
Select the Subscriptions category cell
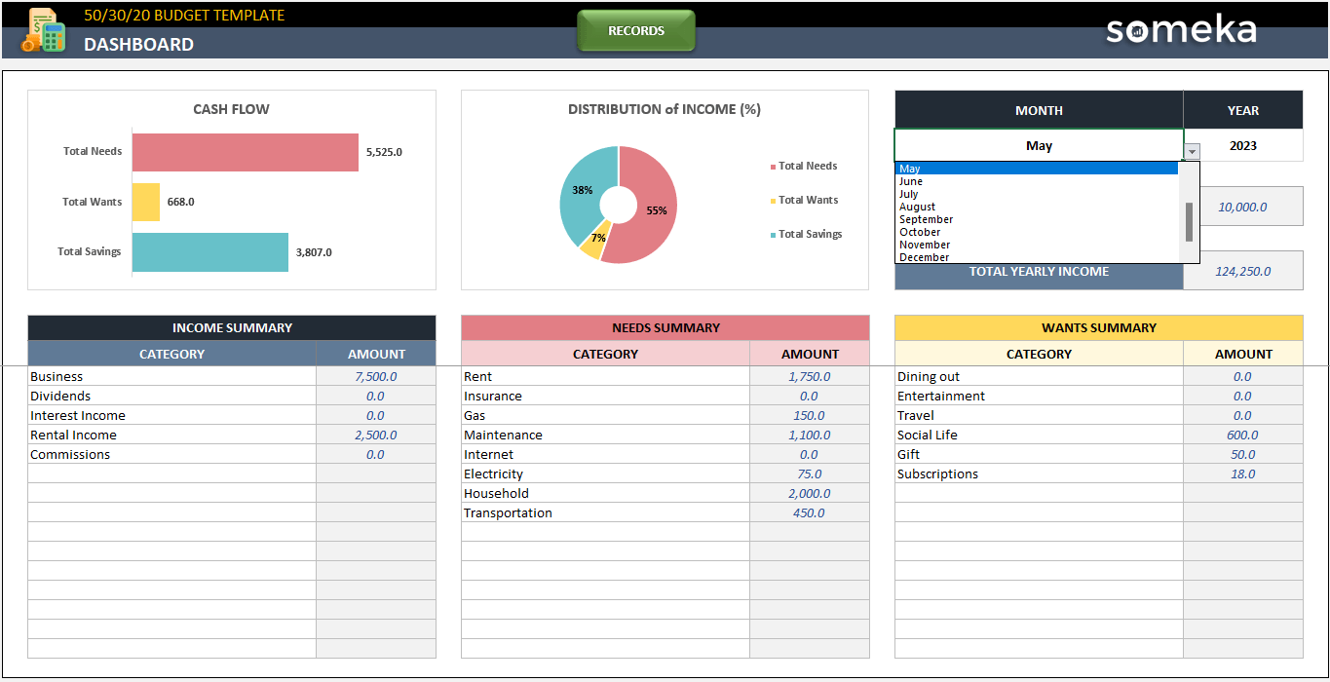tap(1040, 474)
